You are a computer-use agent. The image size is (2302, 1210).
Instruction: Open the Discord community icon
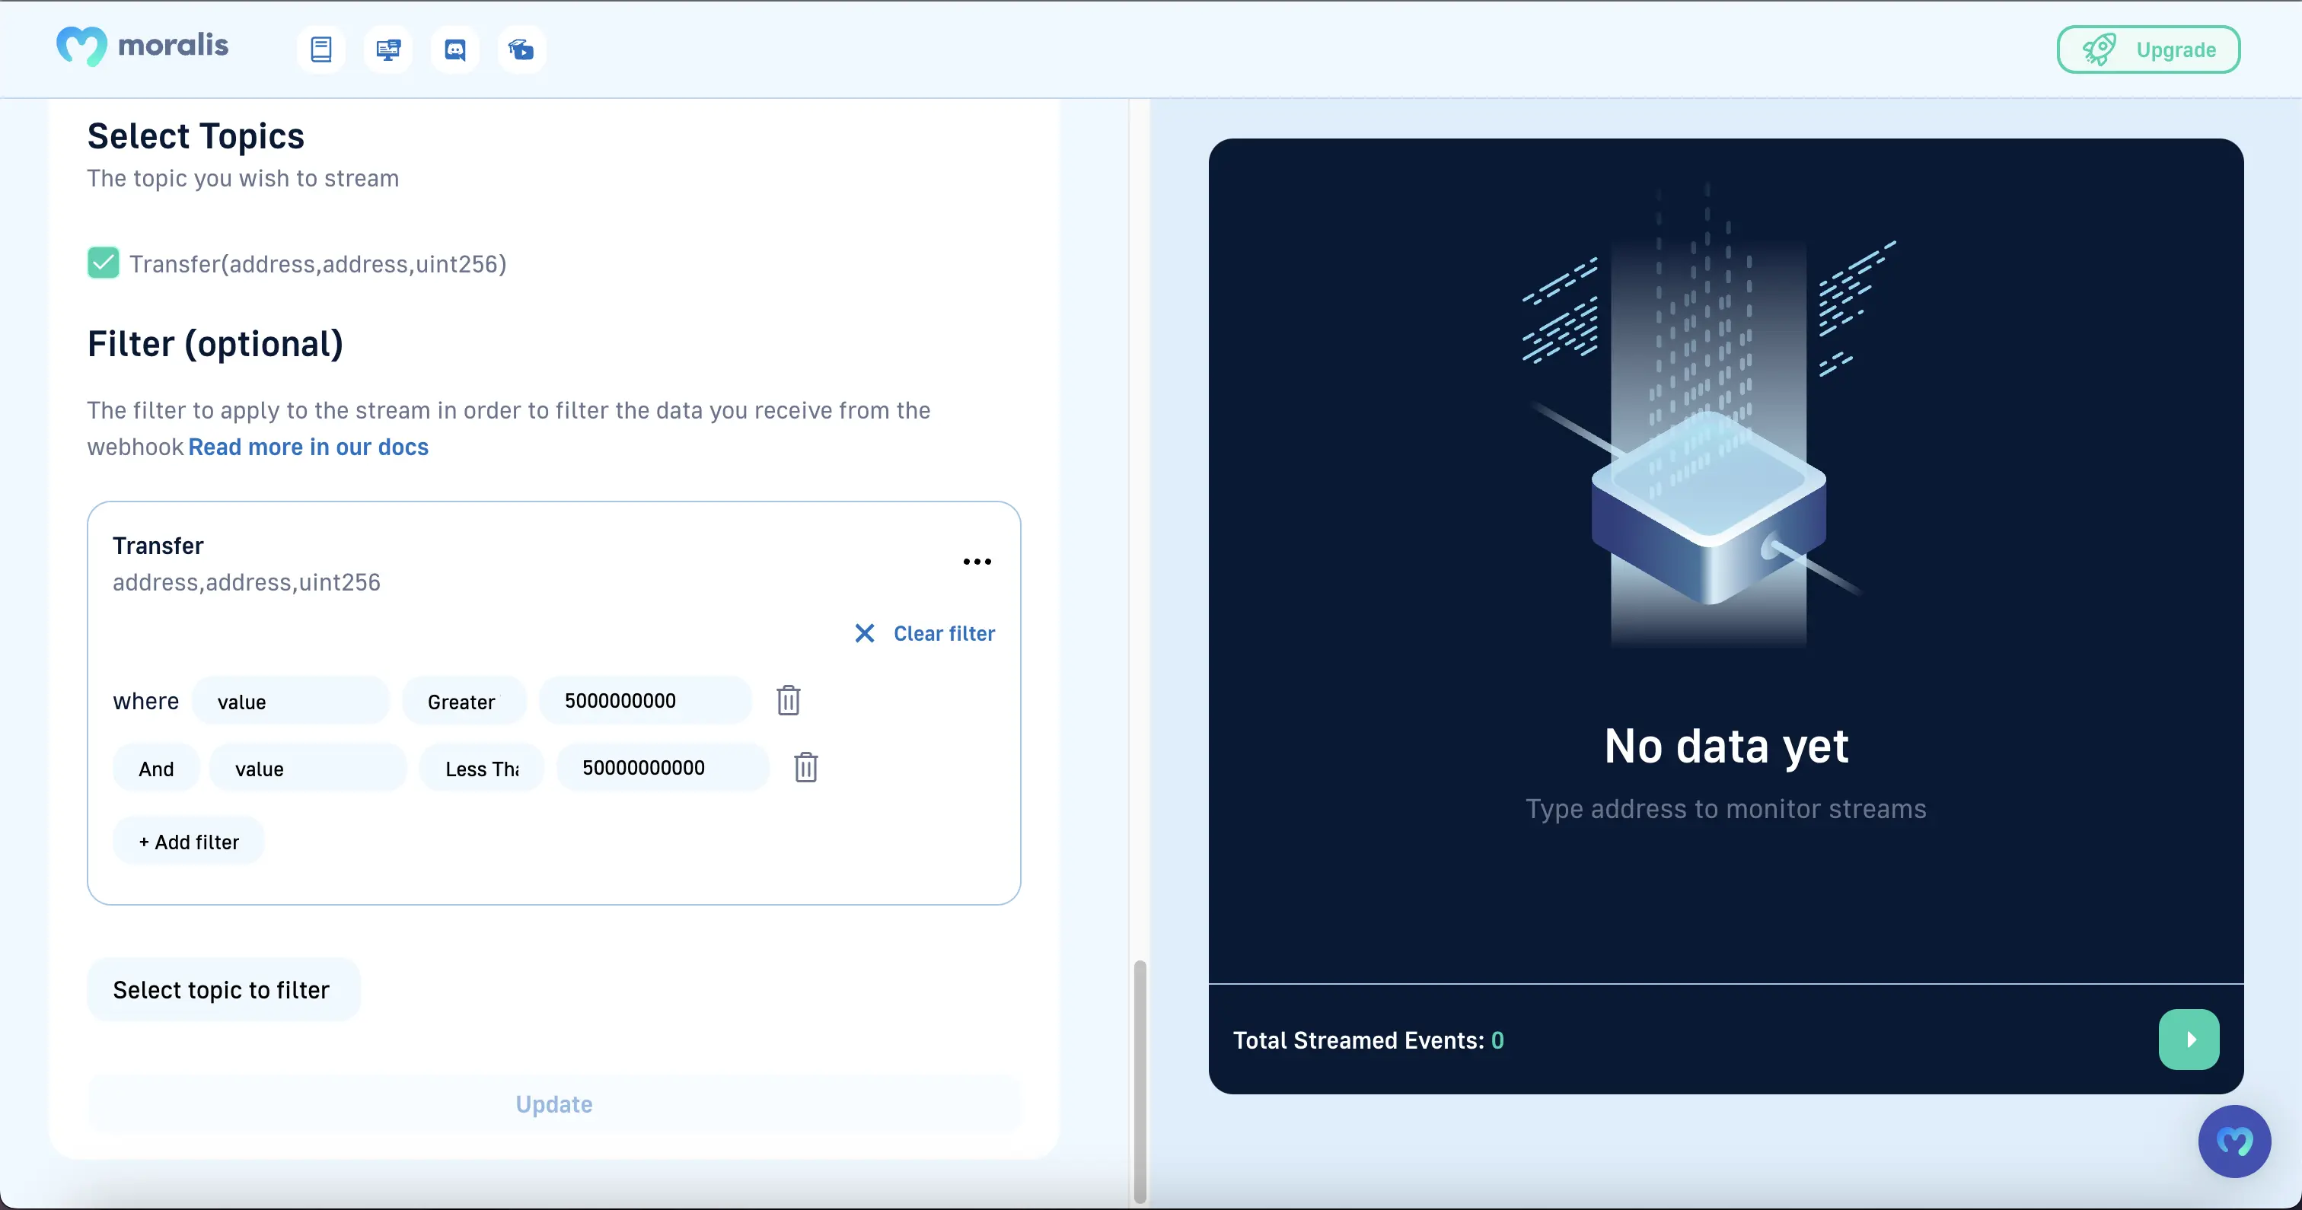pyautogui.click(x=455, y=49)
